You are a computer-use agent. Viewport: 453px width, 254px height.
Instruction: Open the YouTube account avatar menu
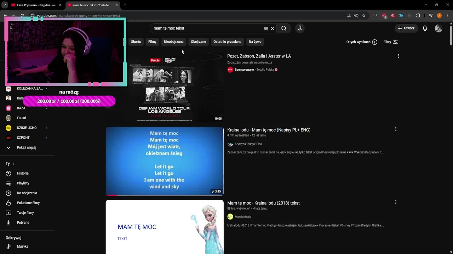click(x=438, y=28)
